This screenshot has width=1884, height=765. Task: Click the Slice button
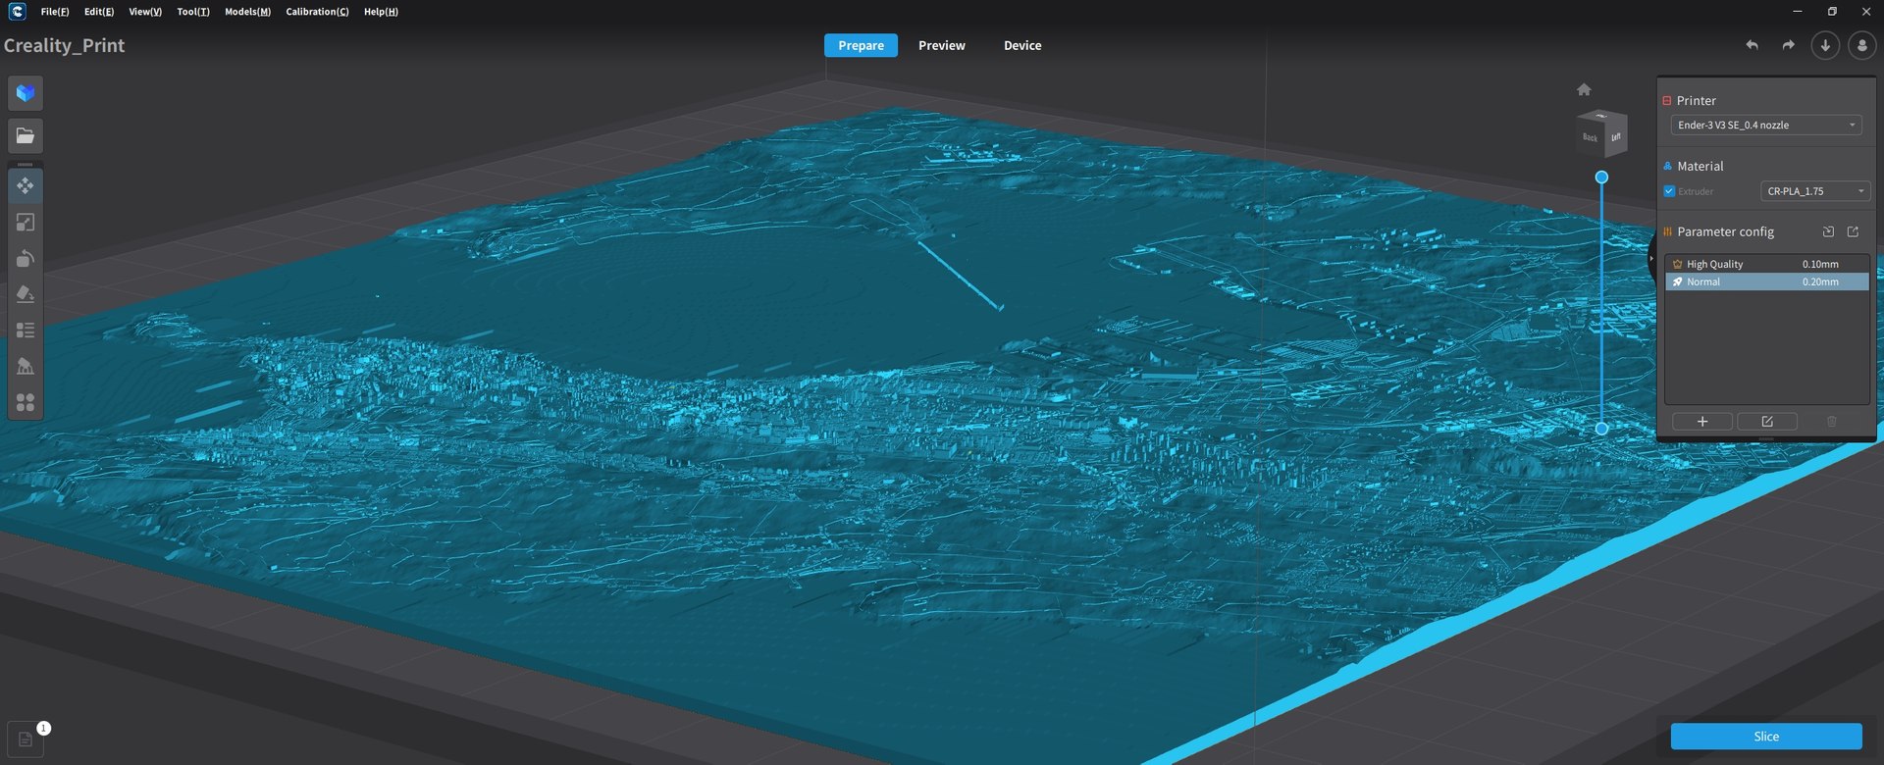(x=1766, y=737)
